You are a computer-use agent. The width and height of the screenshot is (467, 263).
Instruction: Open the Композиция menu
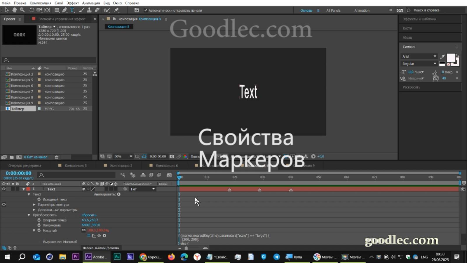tap(40, 3)
